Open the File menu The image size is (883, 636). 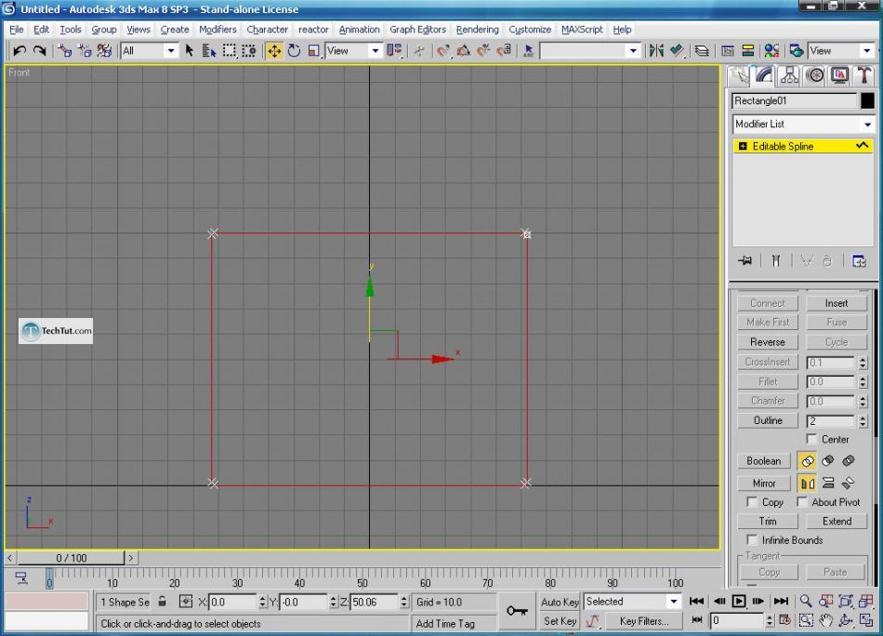click(17, 30)
